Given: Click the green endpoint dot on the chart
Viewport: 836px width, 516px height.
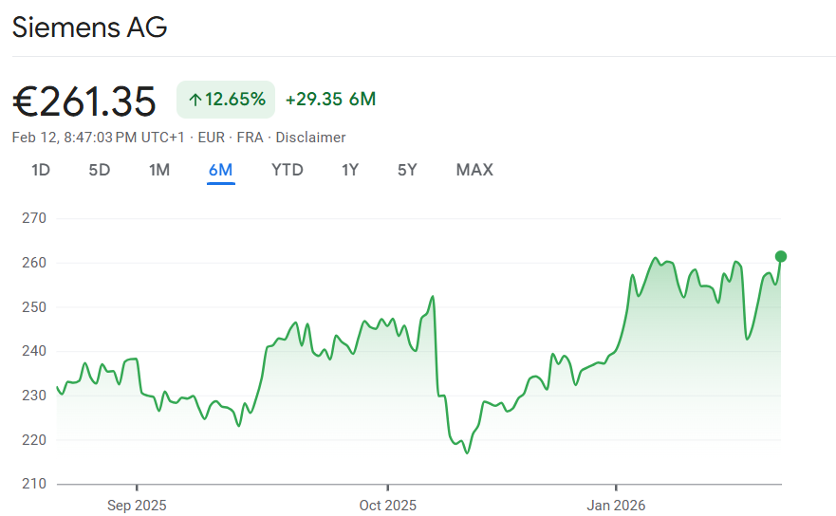Looking at the screenshot, I should (x=781, y=256).
